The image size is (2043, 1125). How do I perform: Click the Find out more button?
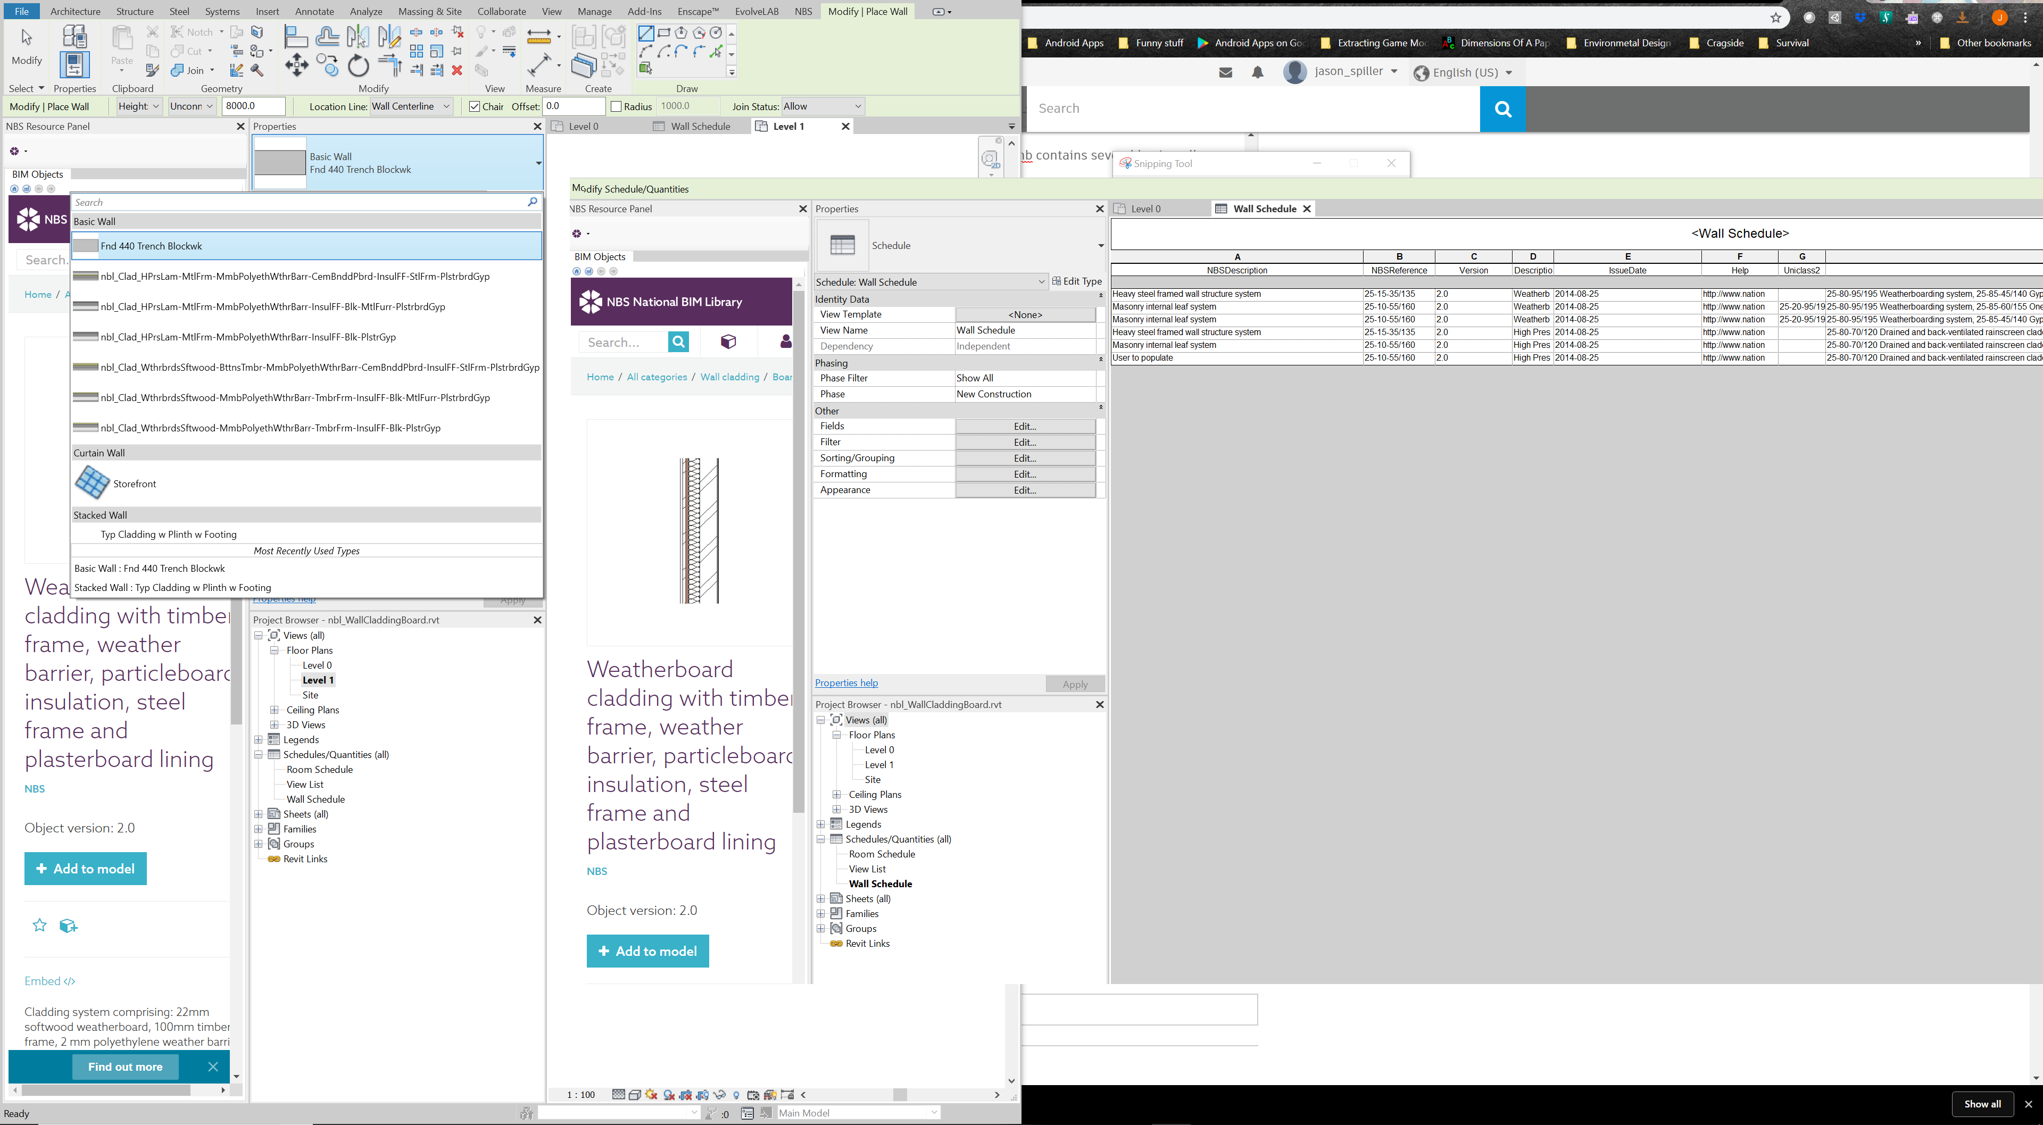click(x=126, y=1066)
